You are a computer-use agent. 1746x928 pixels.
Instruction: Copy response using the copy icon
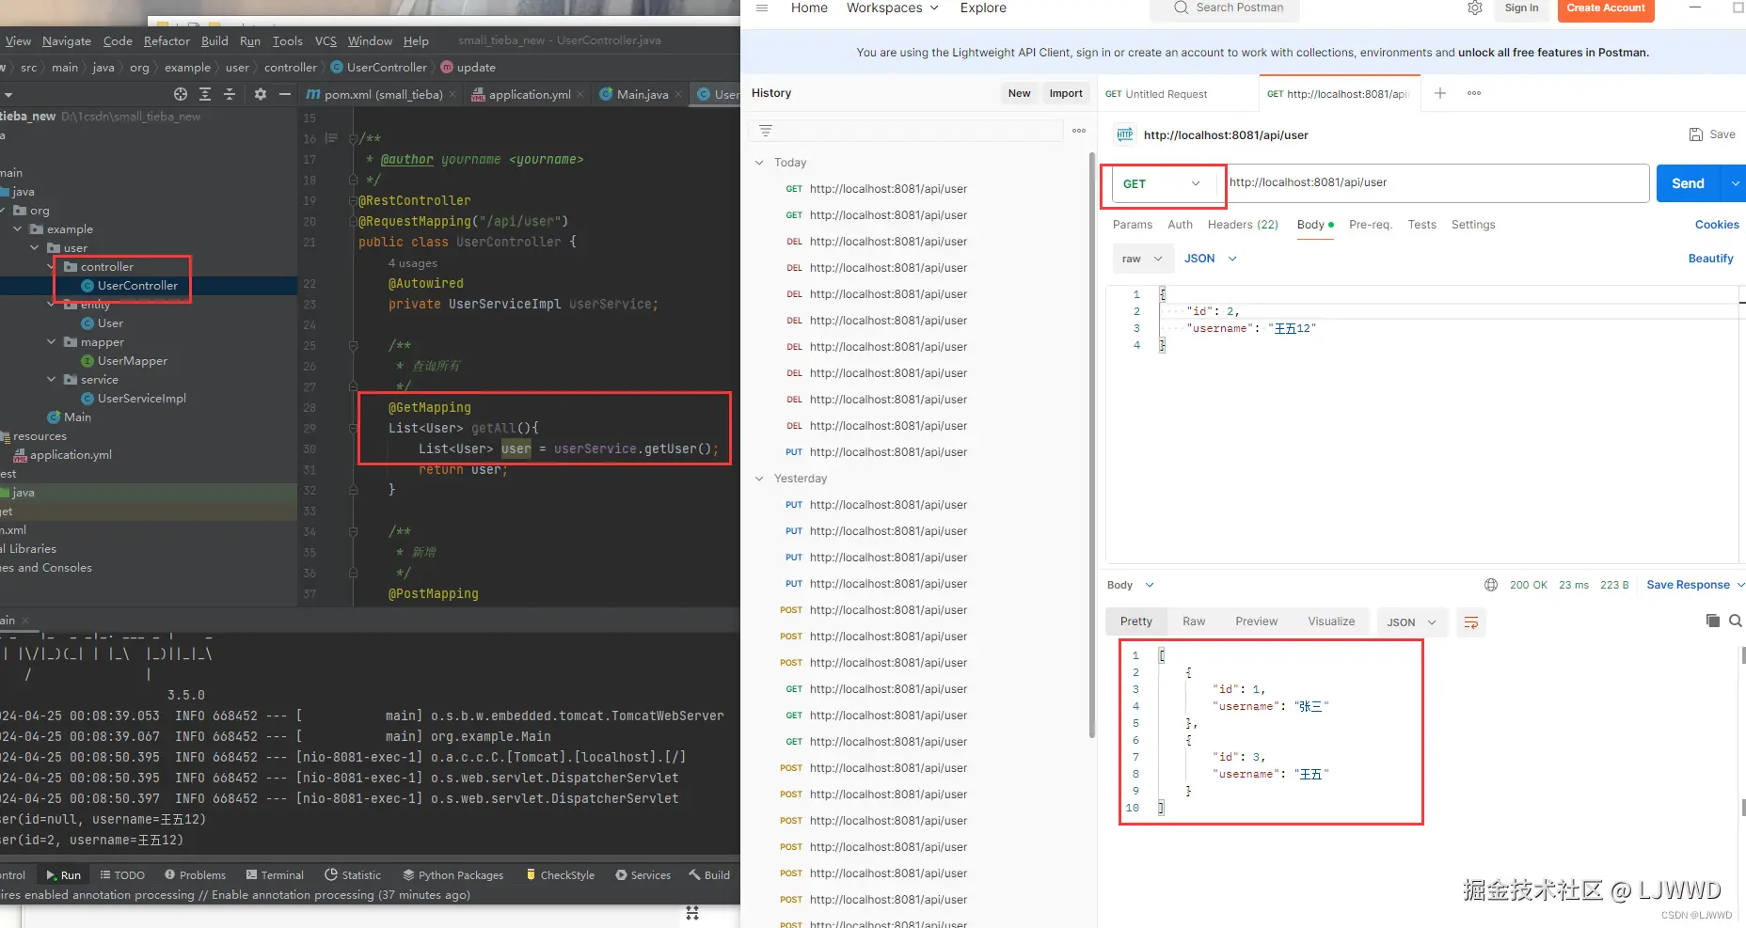click(1712, 621)
